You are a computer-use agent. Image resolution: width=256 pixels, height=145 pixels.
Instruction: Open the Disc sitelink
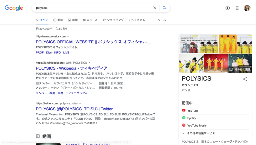[x=49, y=53]
